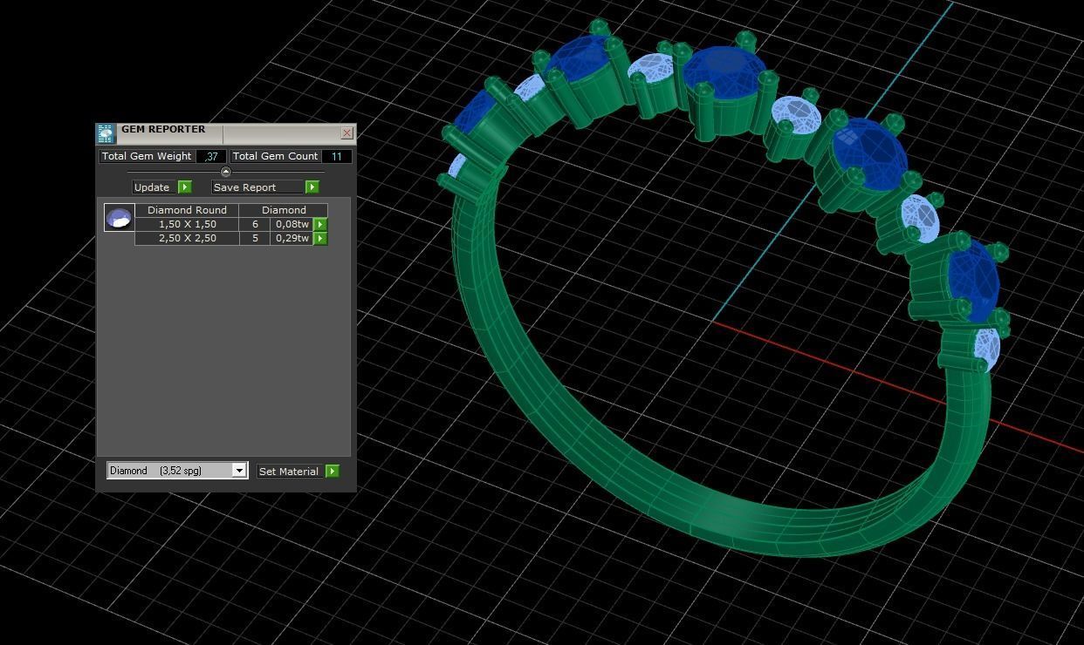Click the Total Gem Count label
Viewport: 1084px width, 645px height.
[x=275, y=156]
